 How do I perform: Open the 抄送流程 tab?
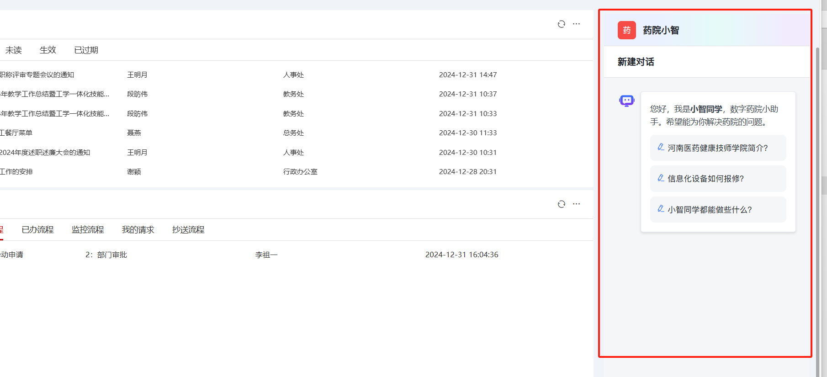coord(188,230)
